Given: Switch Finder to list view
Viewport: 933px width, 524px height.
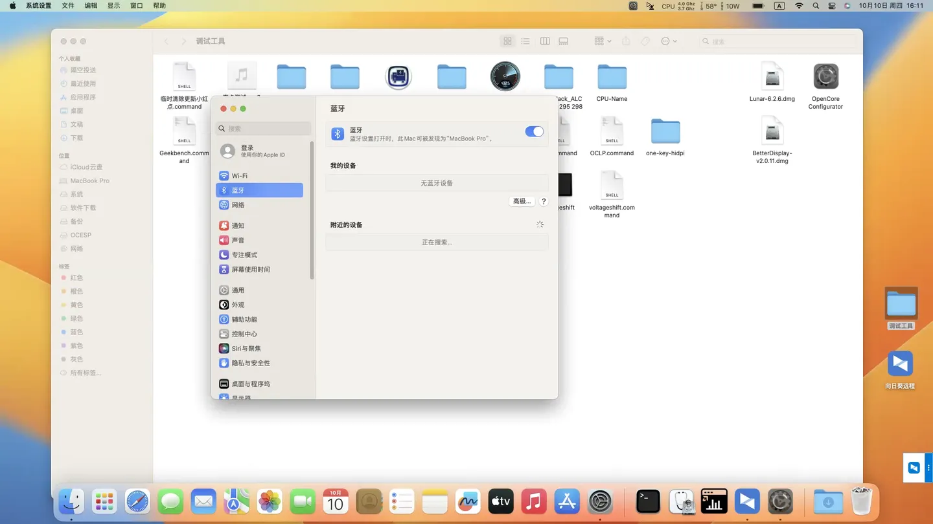Looking at the screenshot, I should pyautogui.click(x=525, y=41).
